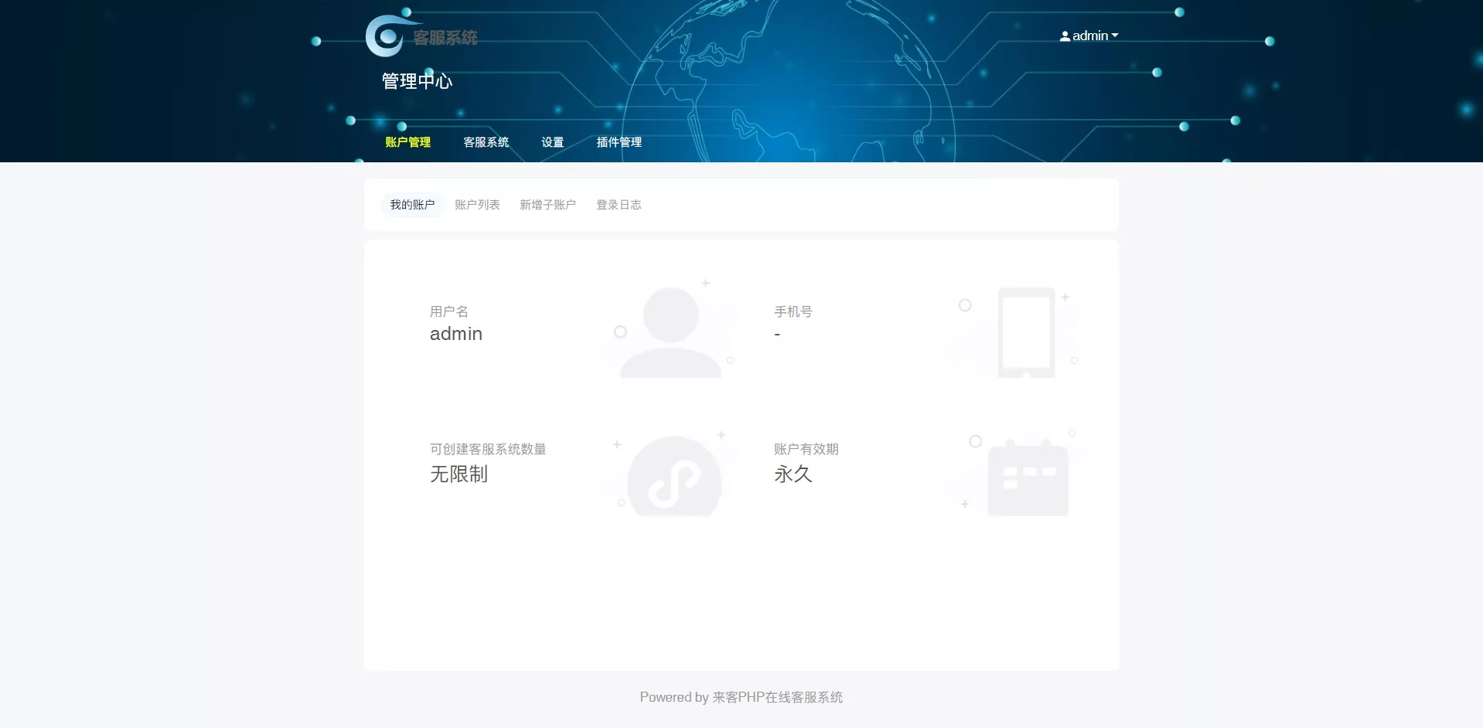This screenshot has height=728, width=1483.
Task: Open the 账户管理 navigation menu
Action: coord(407,142)
